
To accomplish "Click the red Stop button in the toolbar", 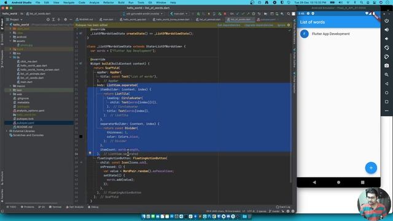I will point(225,14).
